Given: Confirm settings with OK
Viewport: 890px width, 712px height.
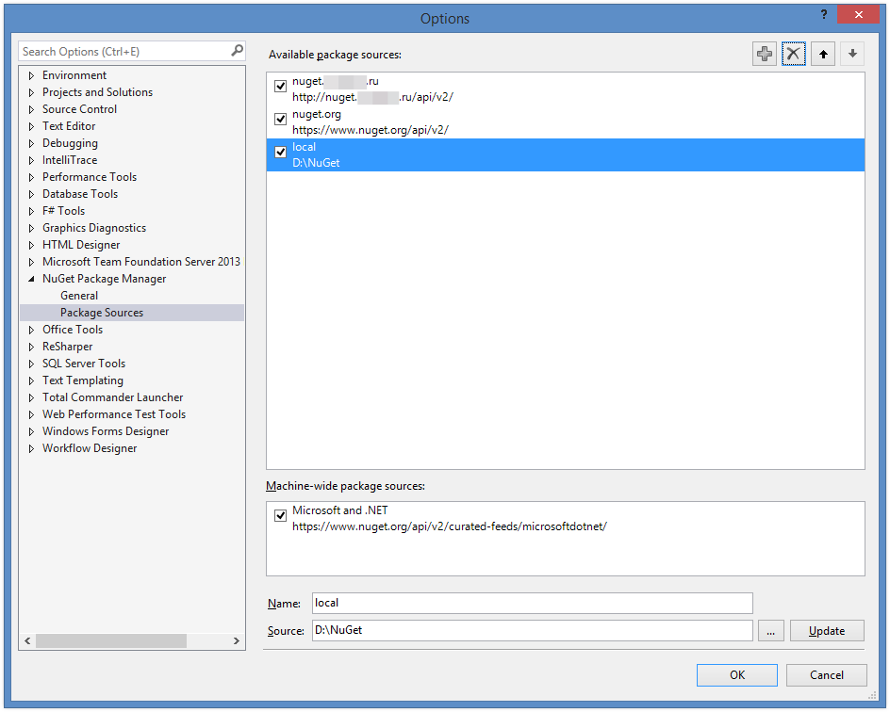Looking at the screenshot, I should [x=736, y=675].
